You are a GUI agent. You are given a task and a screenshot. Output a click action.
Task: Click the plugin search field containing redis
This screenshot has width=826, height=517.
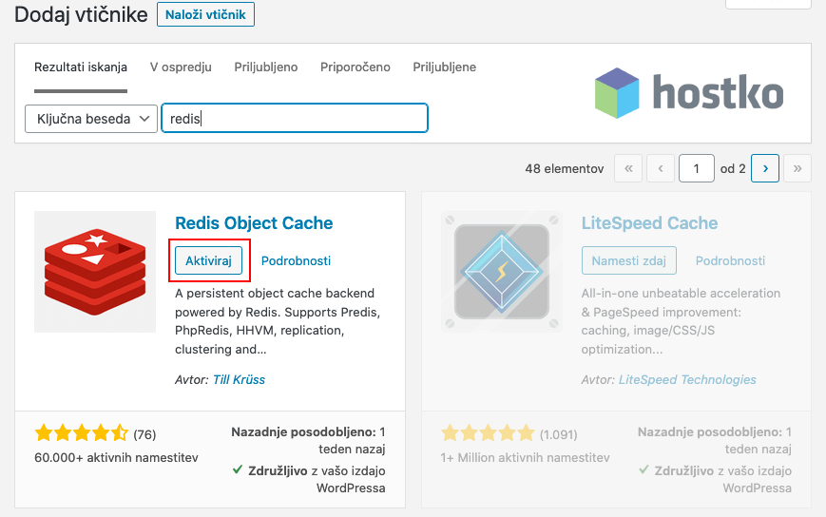(295, 119)
